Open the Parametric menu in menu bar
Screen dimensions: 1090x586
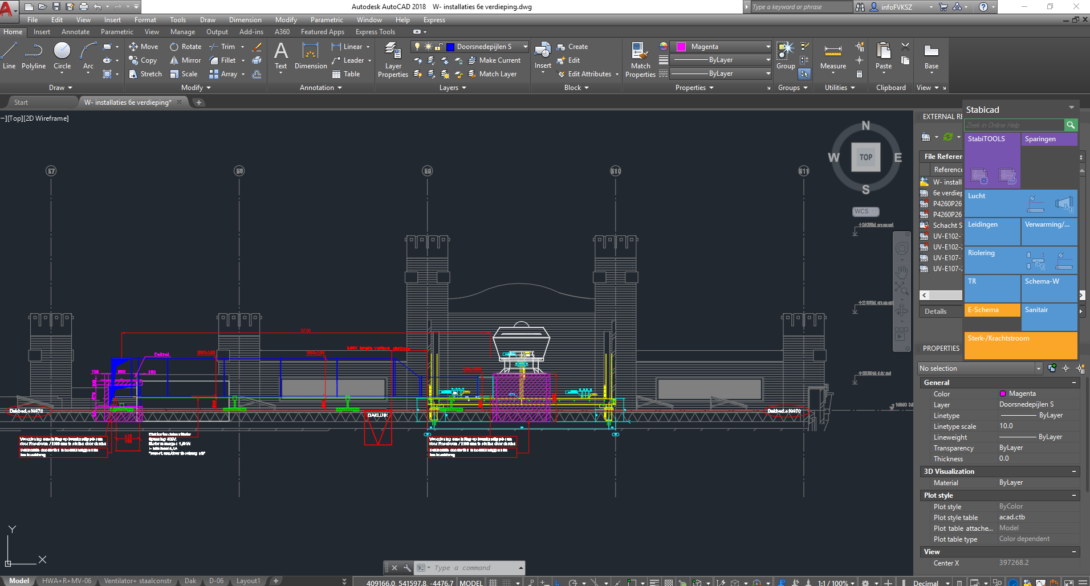[x=327, y=20]
